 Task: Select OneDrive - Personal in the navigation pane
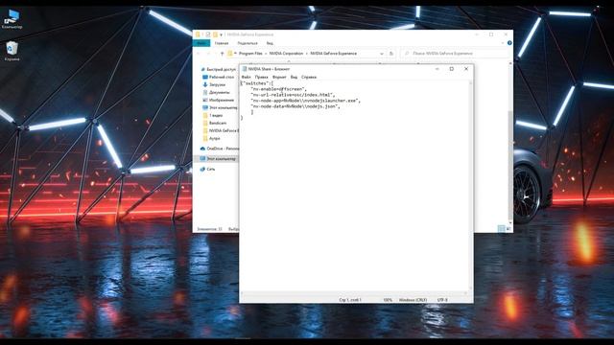pos(220,149)
